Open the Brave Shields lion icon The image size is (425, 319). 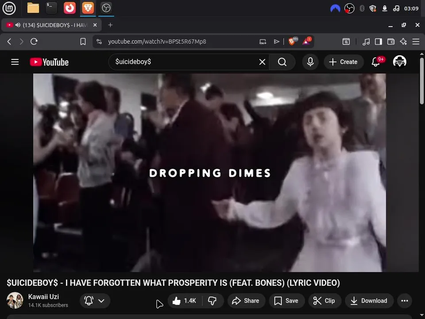coord(293,41)
